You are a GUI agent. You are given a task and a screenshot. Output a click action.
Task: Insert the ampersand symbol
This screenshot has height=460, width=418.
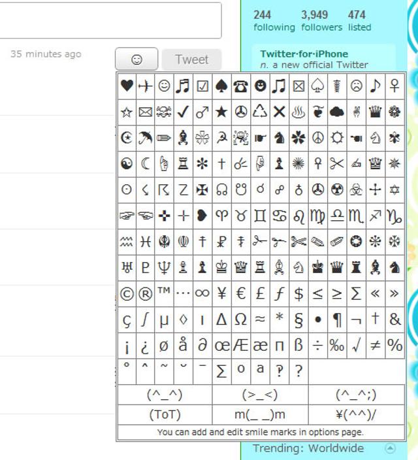click(394, 320)
